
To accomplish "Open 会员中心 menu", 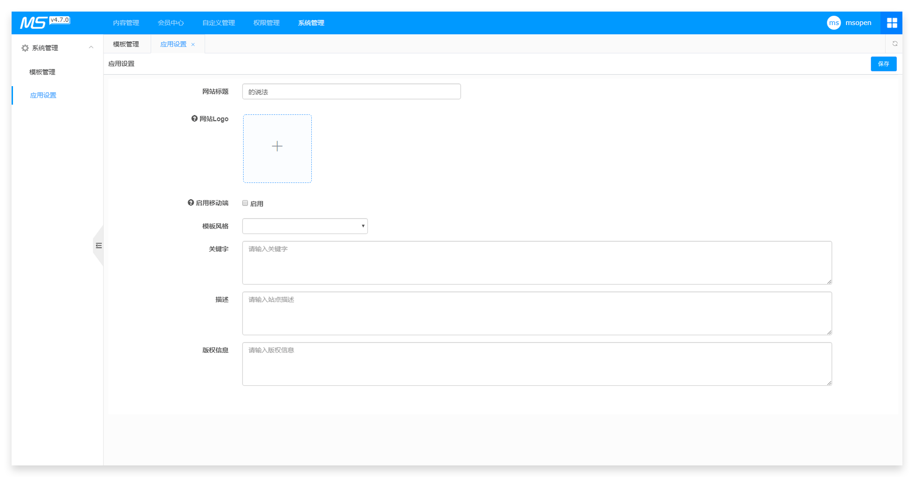I will click(x=171, y=23).
